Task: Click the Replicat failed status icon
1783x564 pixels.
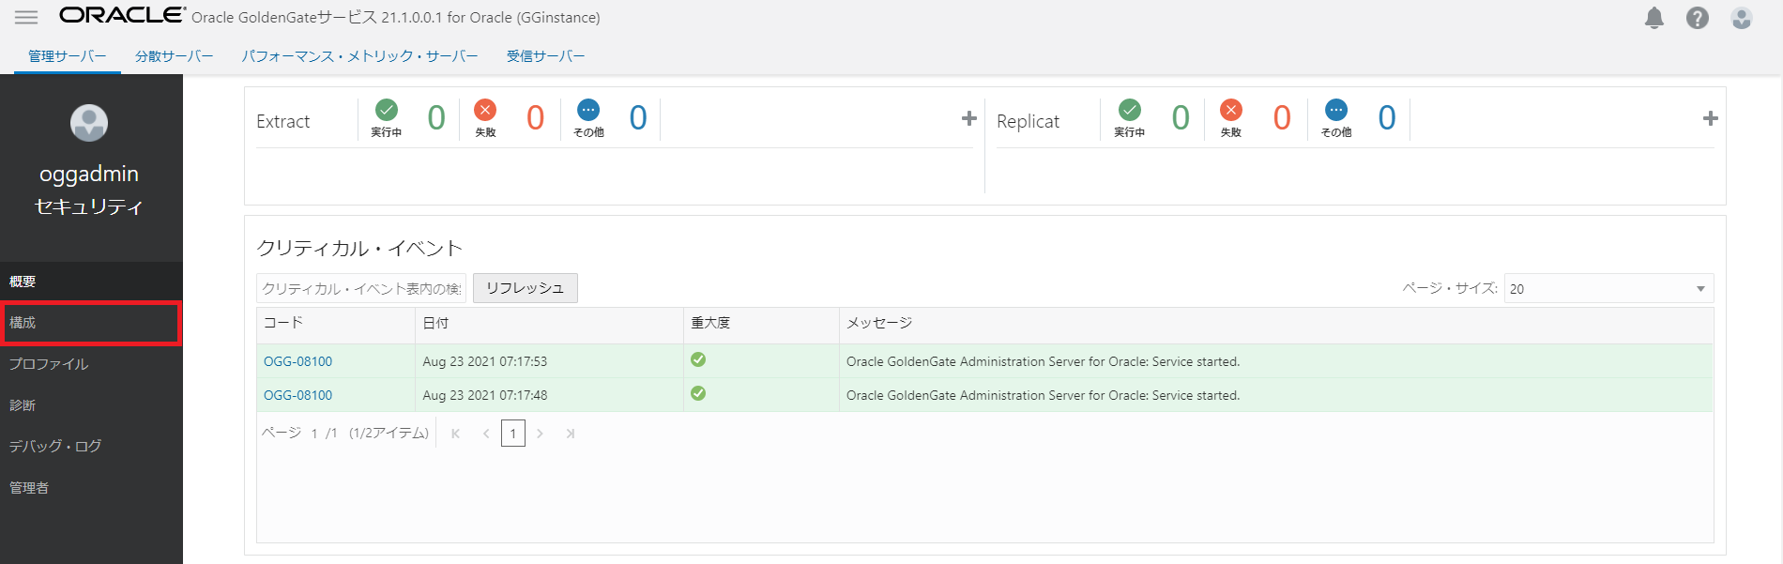Action: (1230, 111)
